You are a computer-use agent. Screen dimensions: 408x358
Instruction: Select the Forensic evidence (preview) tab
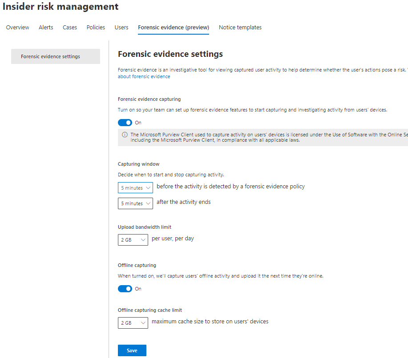click(x=173, y=27)
